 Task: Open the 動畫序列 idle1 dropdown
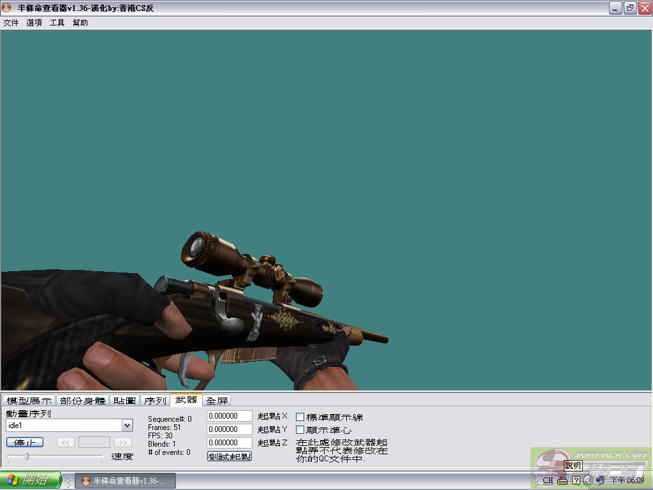127,426
